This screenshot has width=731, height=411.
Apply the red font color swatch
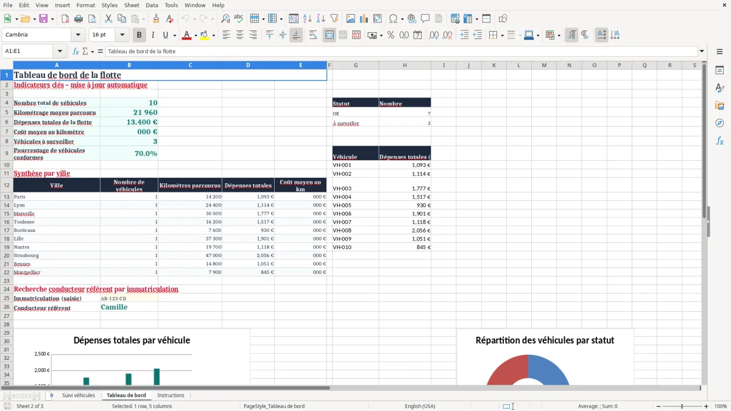point(187,35)
